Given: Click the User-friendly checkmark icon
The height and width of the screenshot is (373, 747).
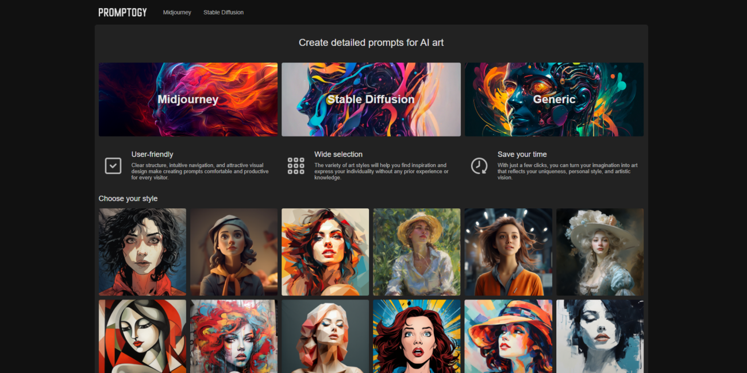Looking at the screenshot, I should (x=113, y=166).
